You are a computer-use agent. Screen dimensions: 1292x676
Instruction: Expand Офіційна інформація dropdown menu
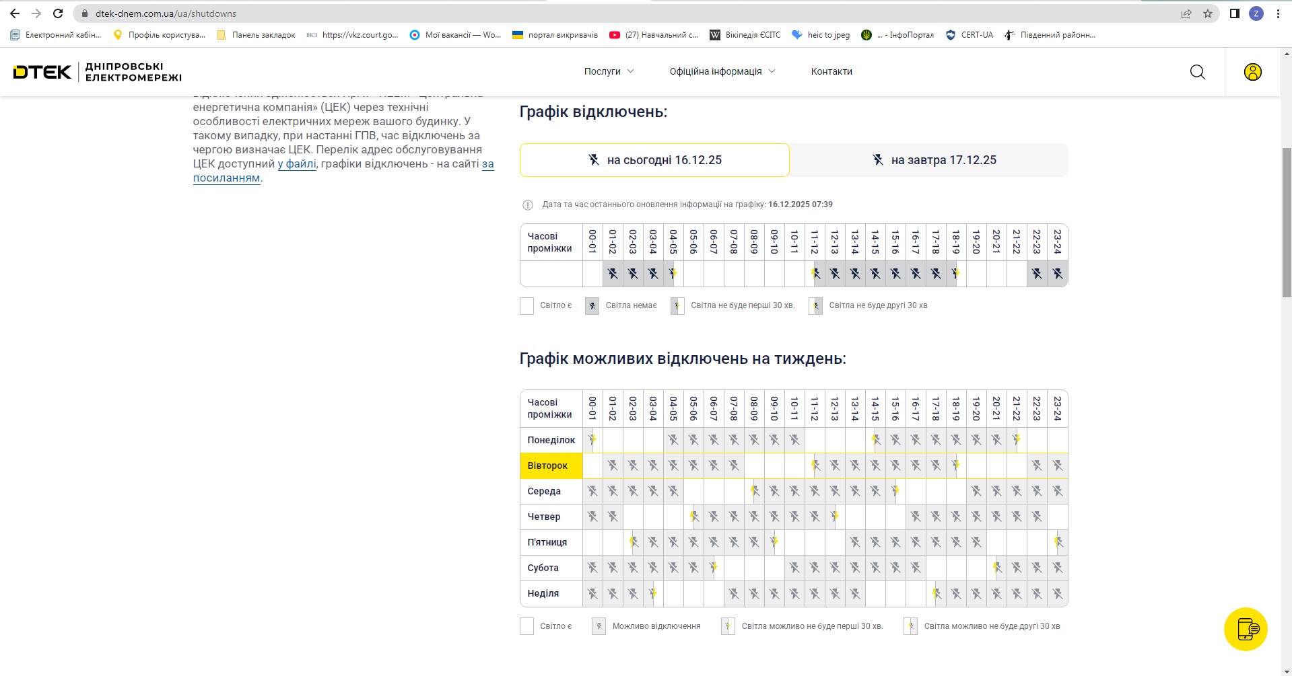722,71
